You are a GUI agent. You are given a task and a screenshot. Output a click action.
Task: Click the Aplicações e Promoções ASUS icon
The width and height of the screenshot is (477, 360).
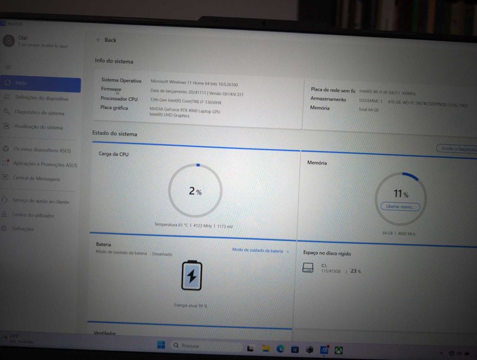click(6, 163)
